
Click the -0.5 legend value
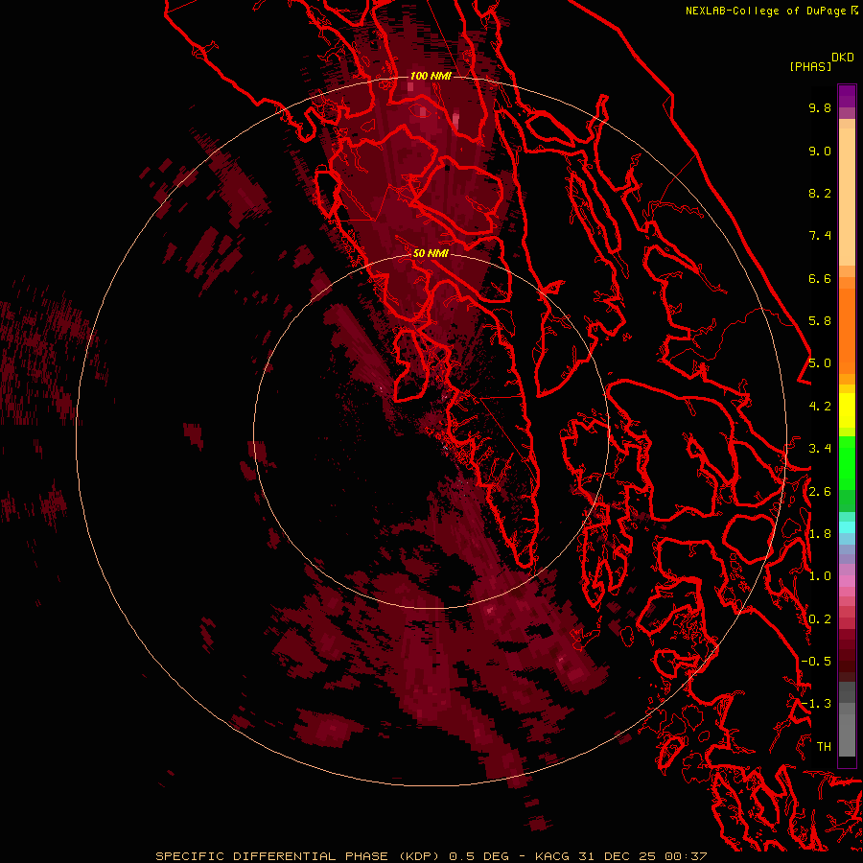tap(816, 662)
